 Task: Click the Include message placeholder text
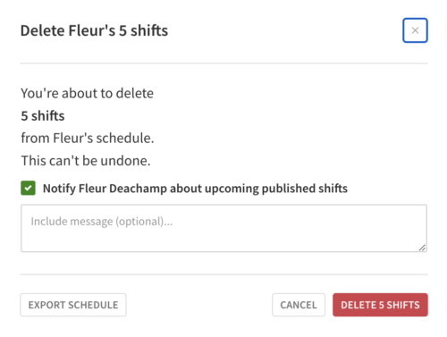coord(102,222)
